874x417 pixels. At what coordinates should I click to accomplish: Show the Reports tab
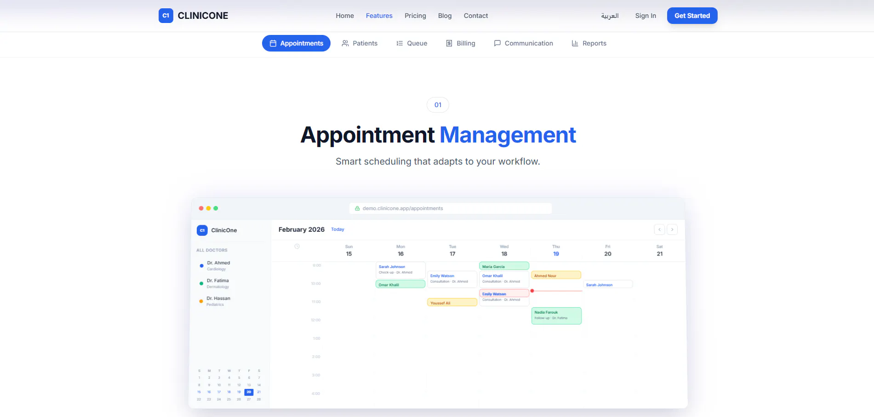tap(589, 43)
